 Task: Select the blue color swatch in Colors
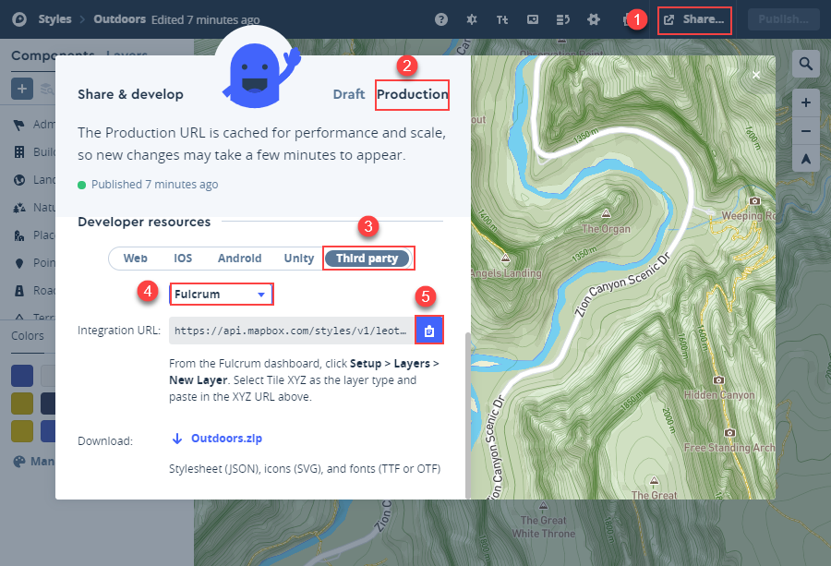[x=21, y=376]
